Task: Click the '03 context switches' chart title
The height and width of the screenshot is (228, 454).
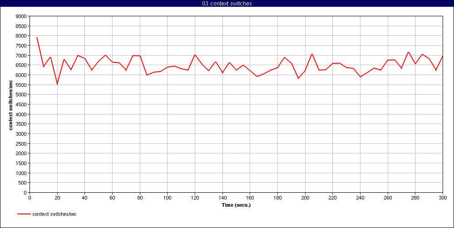Action: [227, 3]
